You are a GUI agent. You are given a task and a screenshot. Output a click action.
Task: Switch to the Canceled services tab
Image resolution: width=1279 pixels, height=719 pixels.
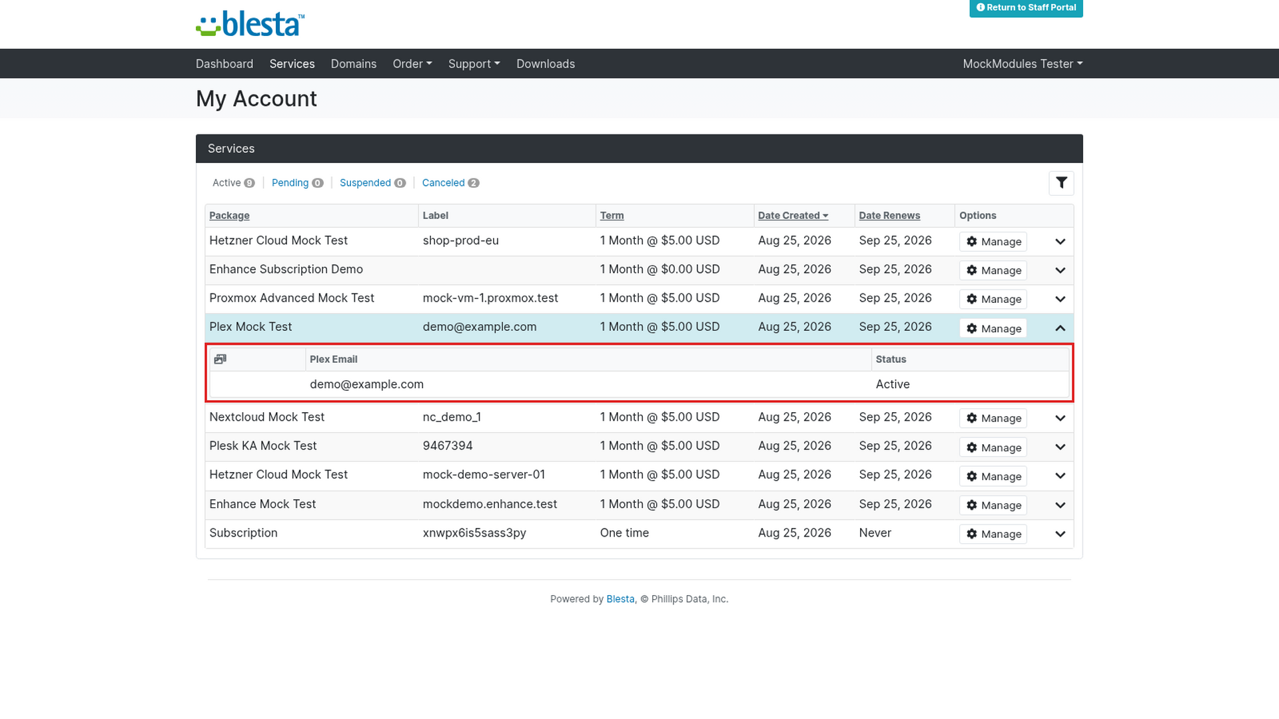tap(450, 183)
